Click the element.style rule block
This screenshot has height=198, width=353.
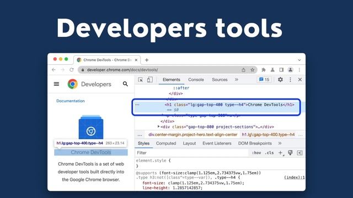point(220,163)
